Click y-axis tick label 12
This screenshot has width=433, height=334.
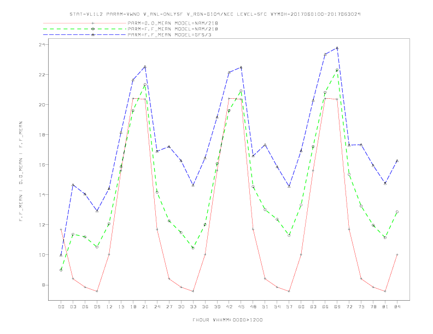click(x=43, y=225)
